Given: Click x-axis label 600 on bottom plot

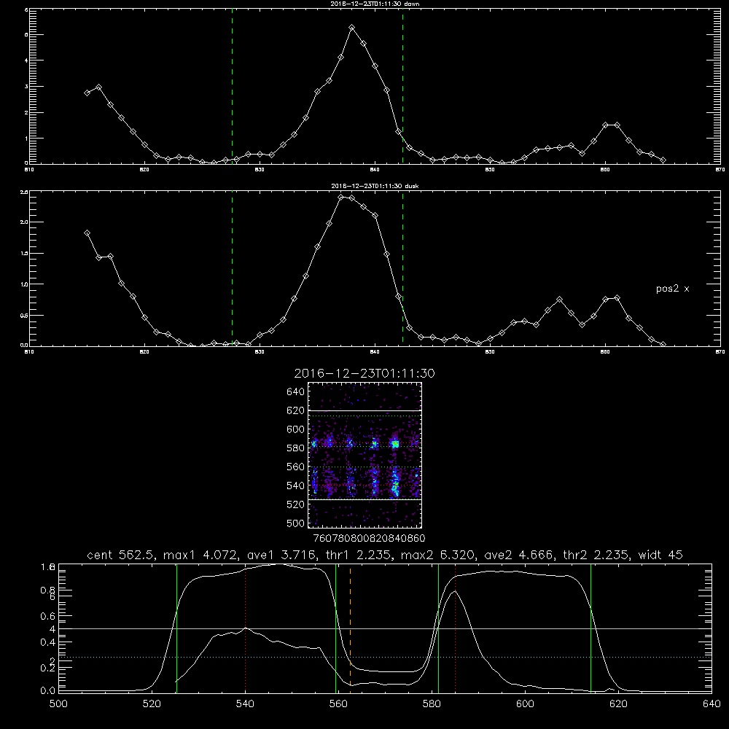Looking at the screenshot, I should click(x=526, y=704).
